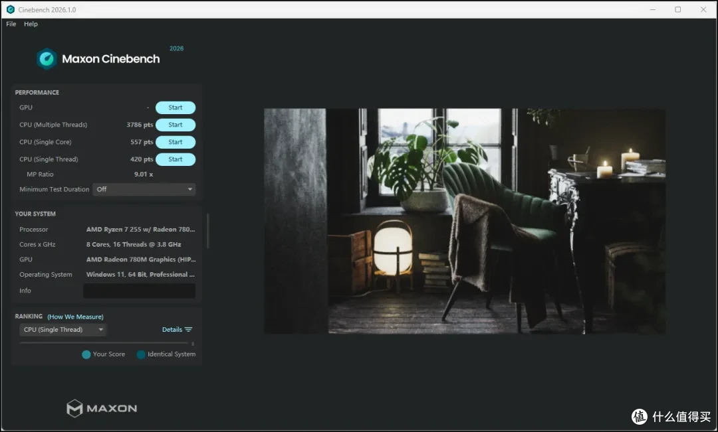The width and height of the screenshot is (718, 432).
Task: Click the 8 Cores, 16 Threads @ 3.8 GHz text
Action: 134,245
